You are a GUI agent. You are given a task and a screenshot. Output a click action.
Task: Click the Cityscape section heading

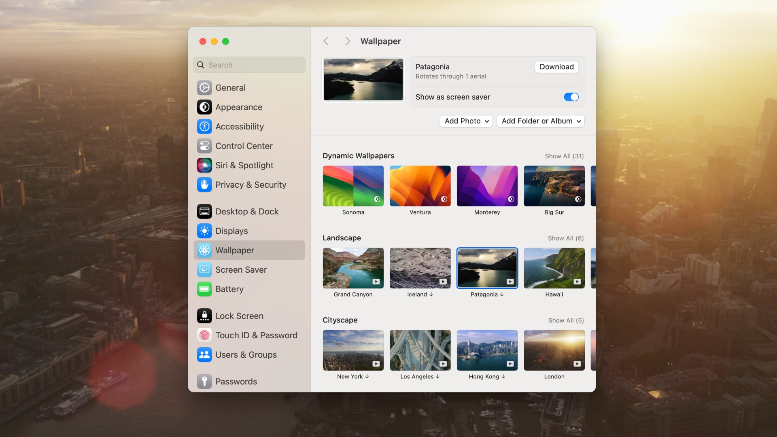point(340,320)
